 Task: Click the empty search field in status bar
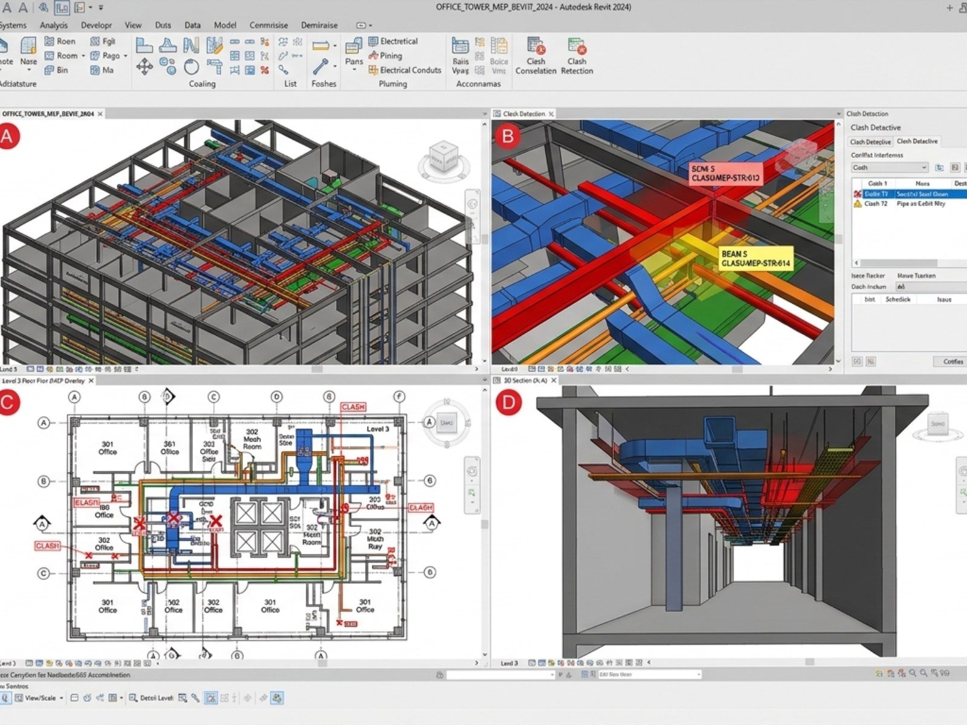[500, 674]
